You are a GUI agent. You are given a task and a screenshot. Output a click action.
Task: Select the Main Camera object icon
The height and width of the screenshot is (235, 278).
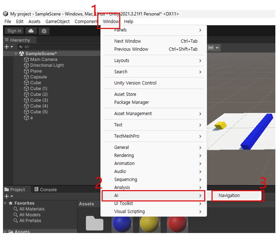pyautogui.click(x=26, y=59)
